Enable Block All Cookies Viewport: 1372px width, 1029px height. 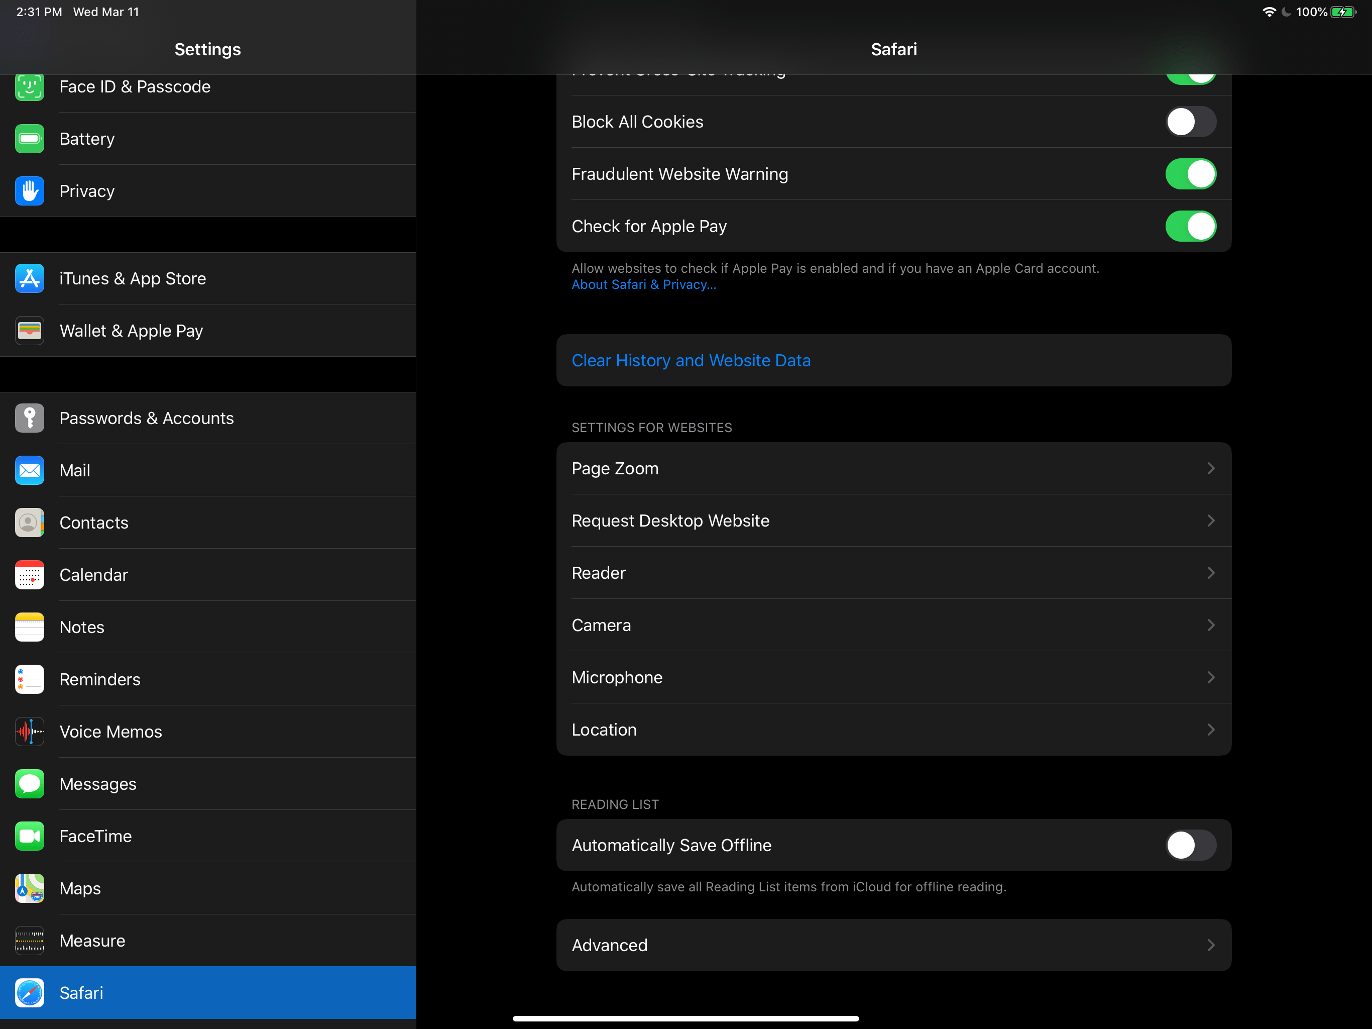[x=1190, y=122]
